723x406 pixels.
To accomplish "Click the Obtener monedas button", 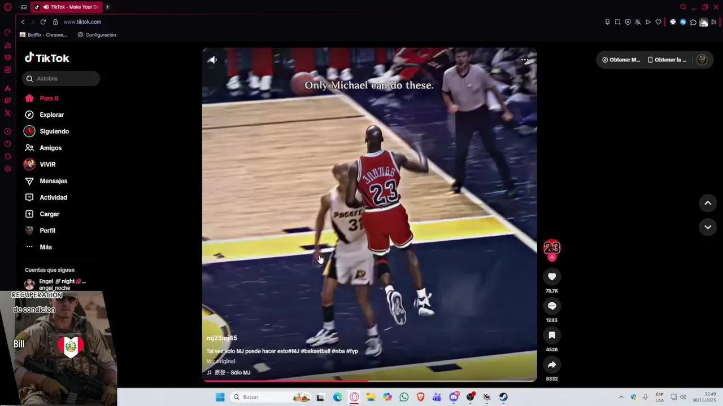I will coord(621,60).
